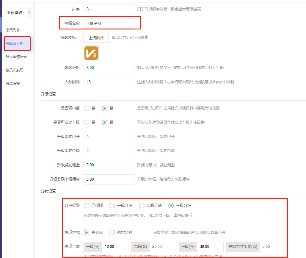The height and width of the screenshot is (258, 306).
Task: Go to 升级申请记录 page
Action: click(16, 57)
